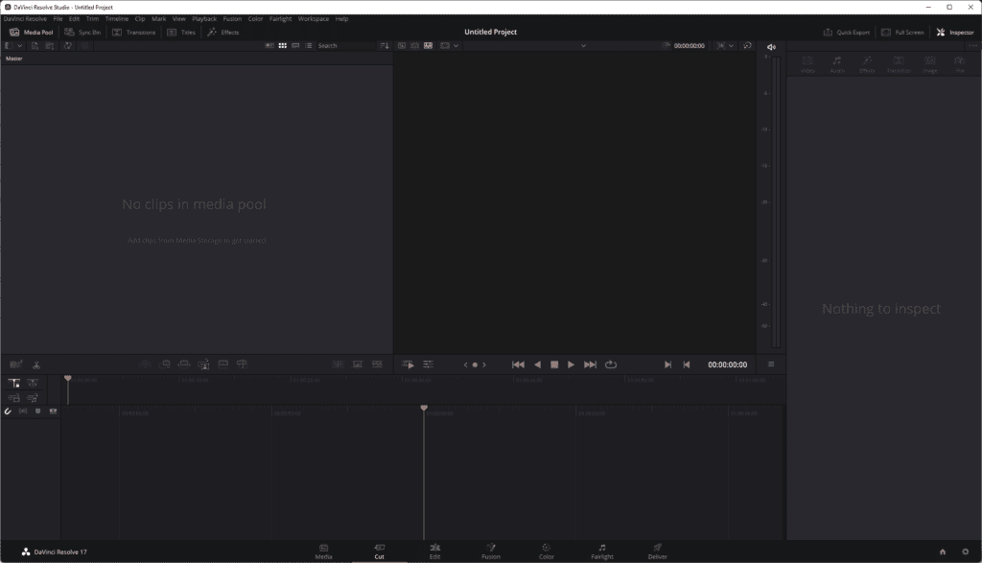Enter Full Screen viewer mode
Viewport: 982px width, 563px height.
pyautogui.click(x=903, y=33)
